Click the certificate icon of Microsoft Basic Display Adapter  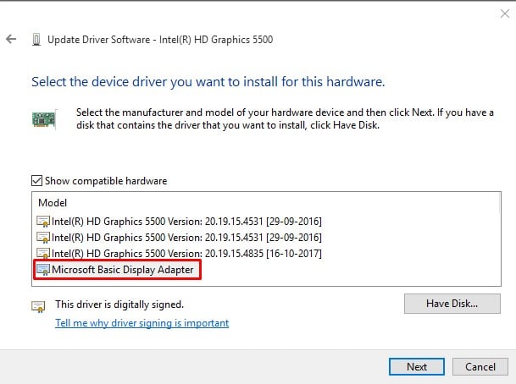pos(43,269)
